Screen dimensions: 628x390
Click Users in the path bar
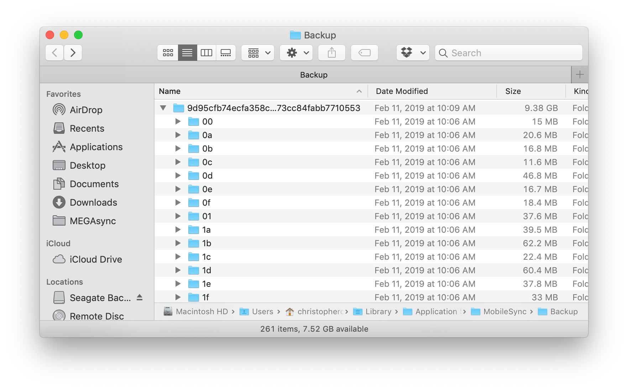256,311
